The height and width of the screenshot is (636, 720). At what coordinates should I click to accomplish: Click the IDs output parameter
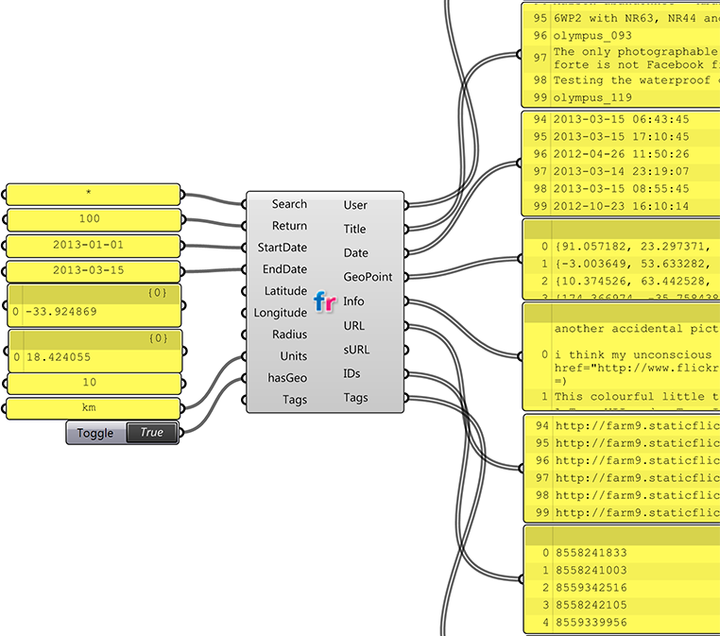[351, 373]
